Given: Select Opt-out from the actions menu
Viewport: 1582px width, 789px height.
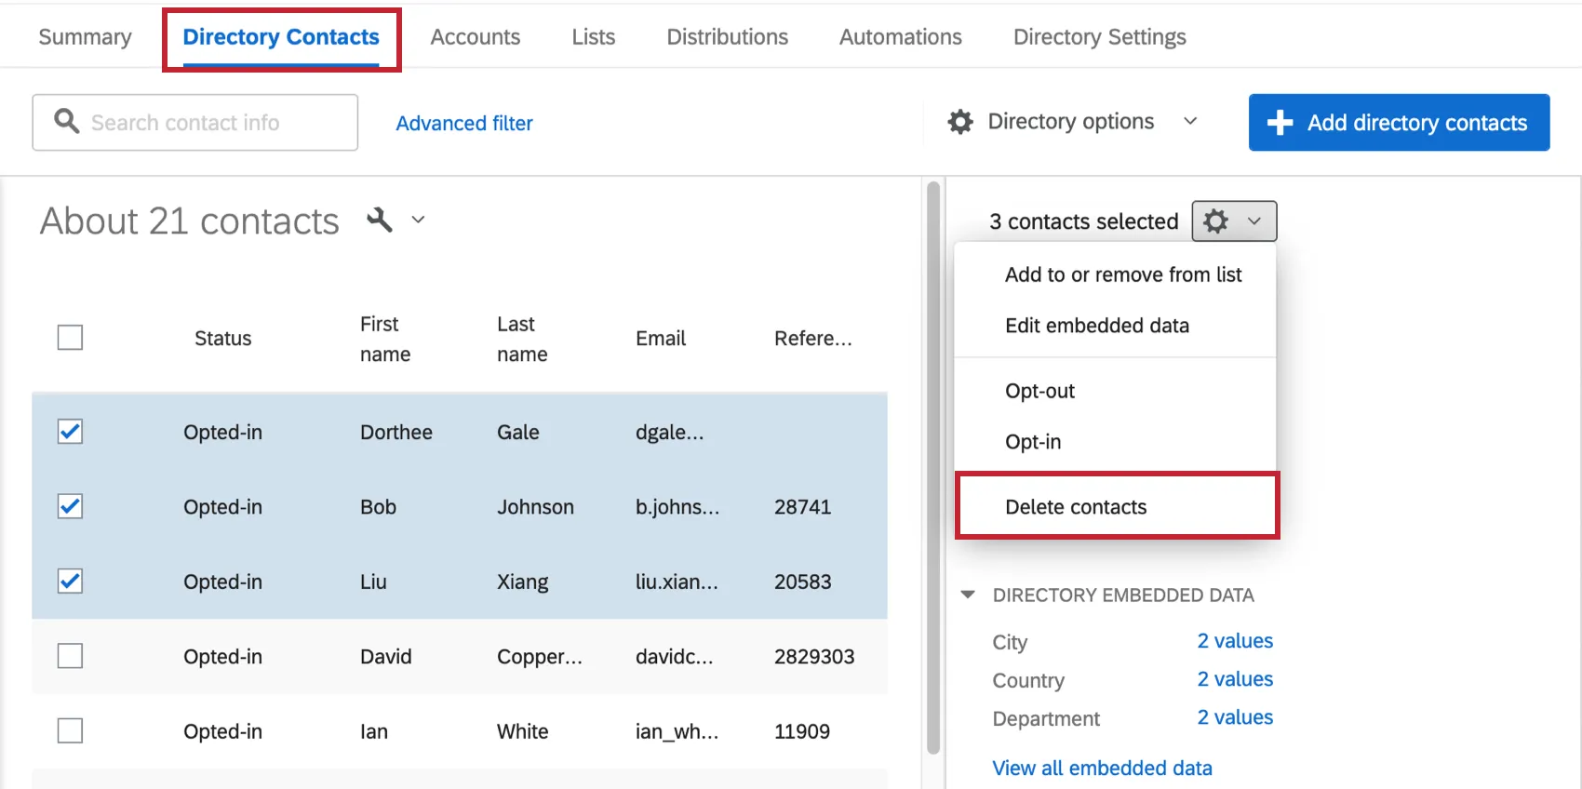Looking at the screenshot, I should coord(1039,391).
